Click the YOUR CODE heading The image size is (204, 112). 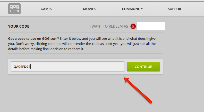coord(19,26)
